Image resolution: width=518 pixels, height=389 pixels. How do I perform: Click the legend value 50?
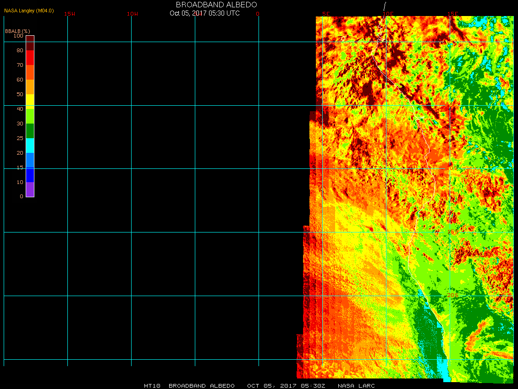(x=20, y=94)
